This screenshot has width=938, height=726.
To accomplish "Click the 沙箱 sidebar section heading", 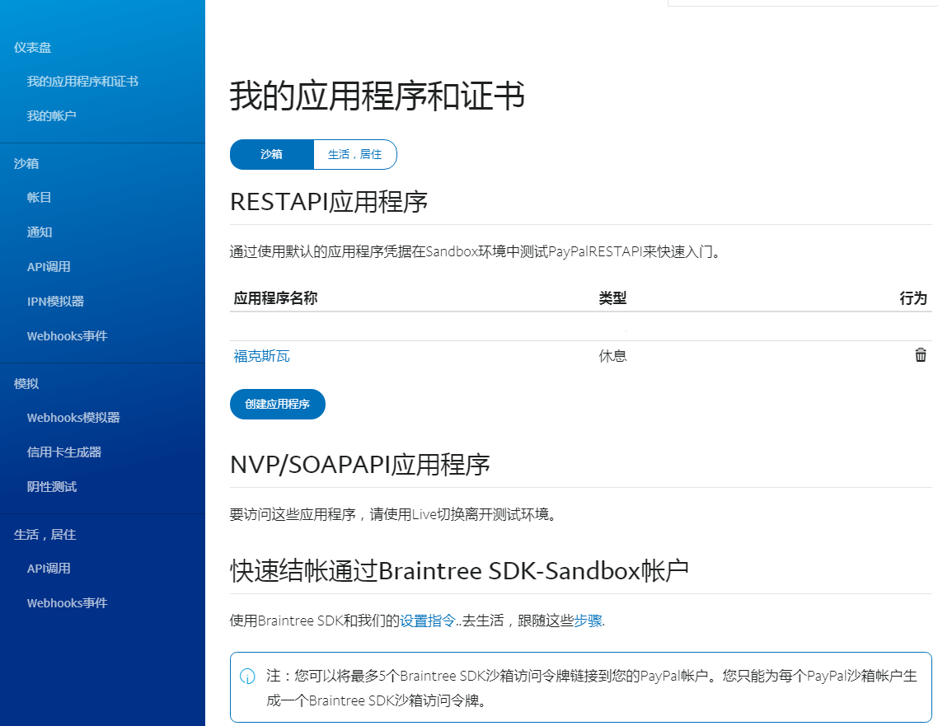I will coord(26,164).
